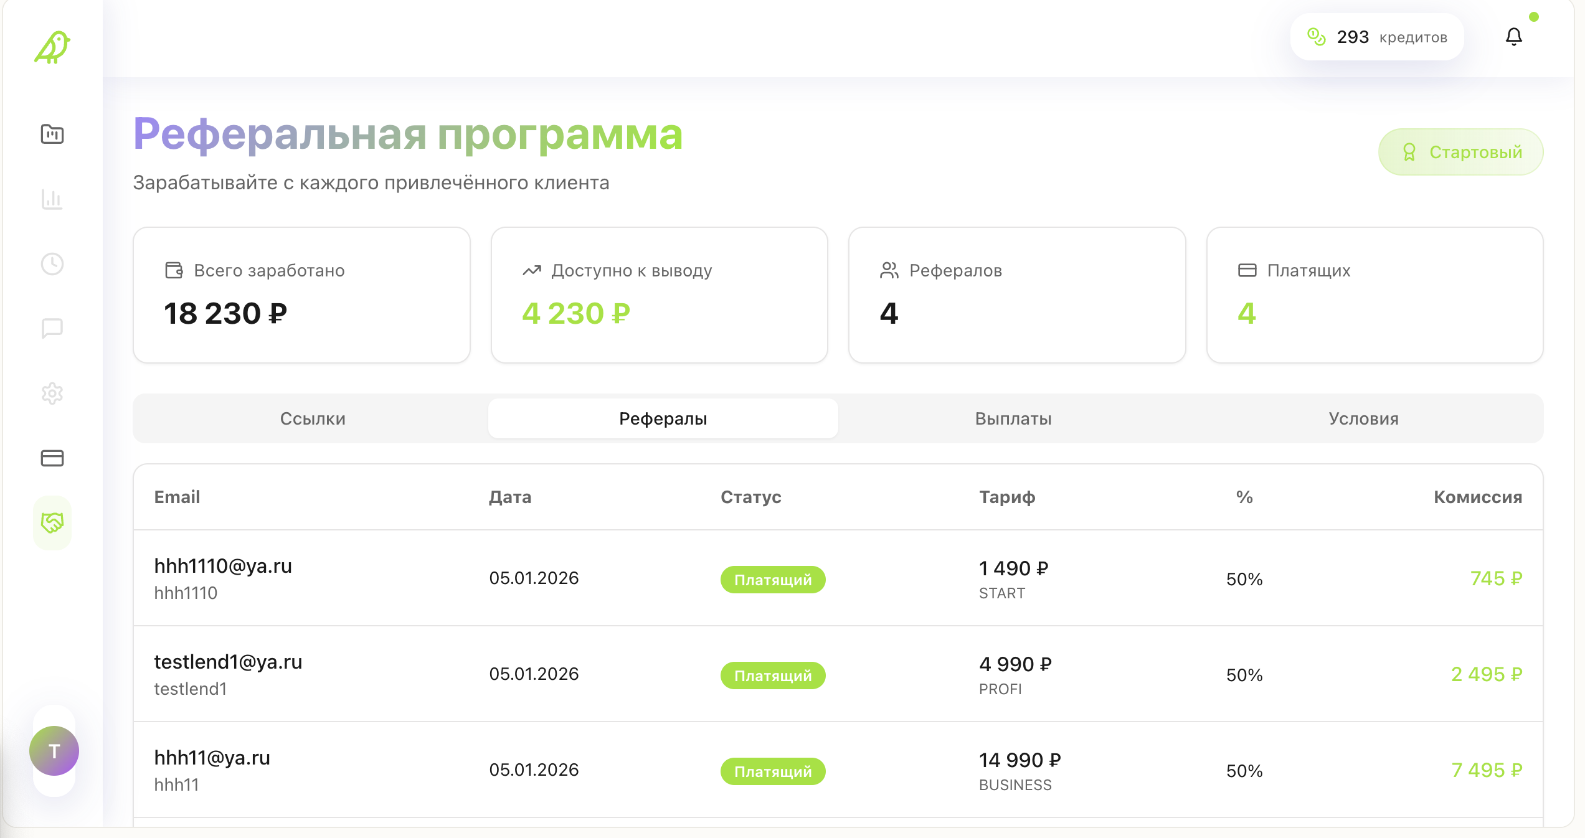The height and width of the screenshot is (838, 1585).
Task: Open the Условия tab
Action: 1363,418
